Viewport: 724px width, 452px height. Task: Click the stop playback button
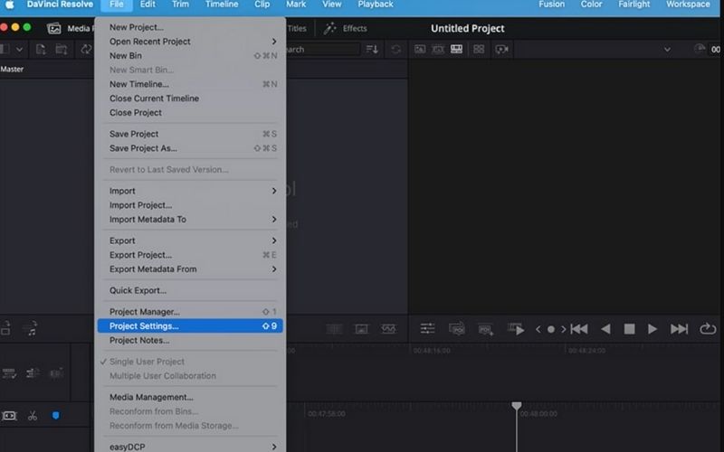[629, 329]
